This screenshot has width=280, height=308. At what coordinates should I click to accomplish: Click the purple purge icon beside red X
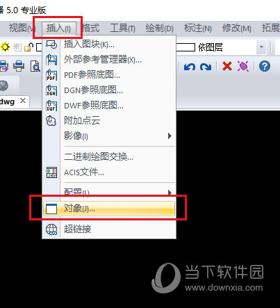[243, 66]
